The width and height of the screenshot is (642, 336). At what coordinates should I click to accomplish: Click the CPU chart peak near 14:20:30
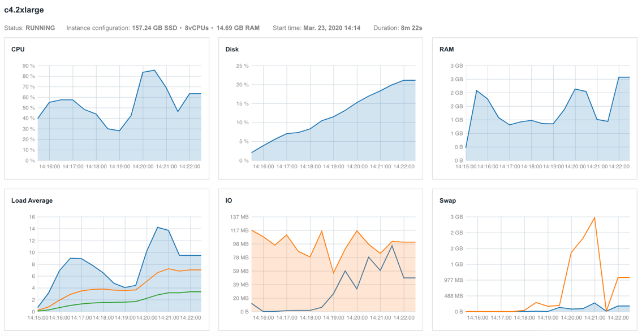(x=154, y=71)
